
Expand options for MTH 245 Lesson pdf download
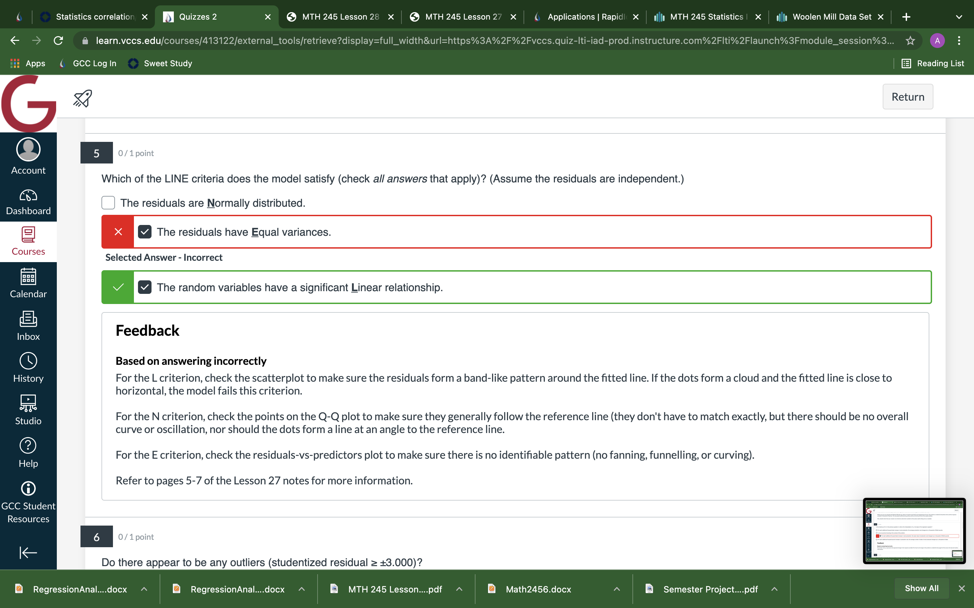point(459,589)
